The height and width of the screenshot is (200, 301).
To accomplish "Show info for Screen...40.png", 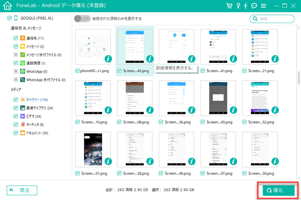I will click(192, 161).
